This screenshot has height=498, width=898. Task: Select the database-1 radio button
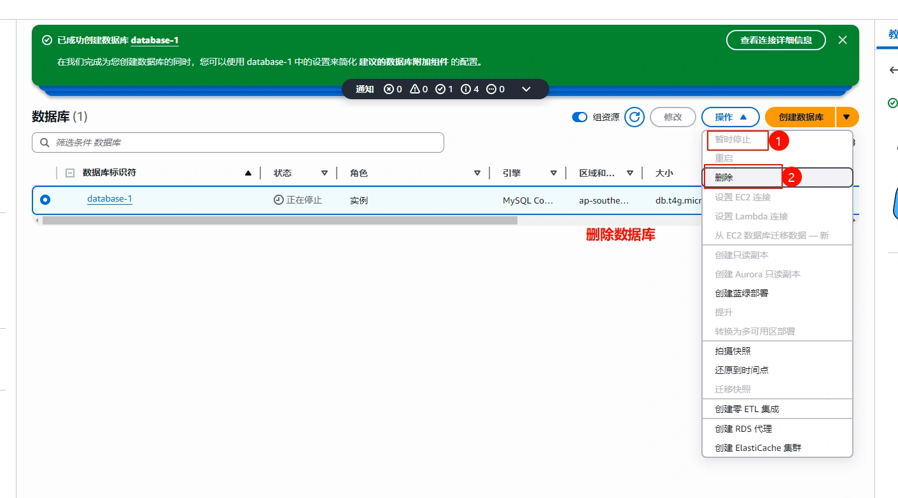(x=45, y=200)
